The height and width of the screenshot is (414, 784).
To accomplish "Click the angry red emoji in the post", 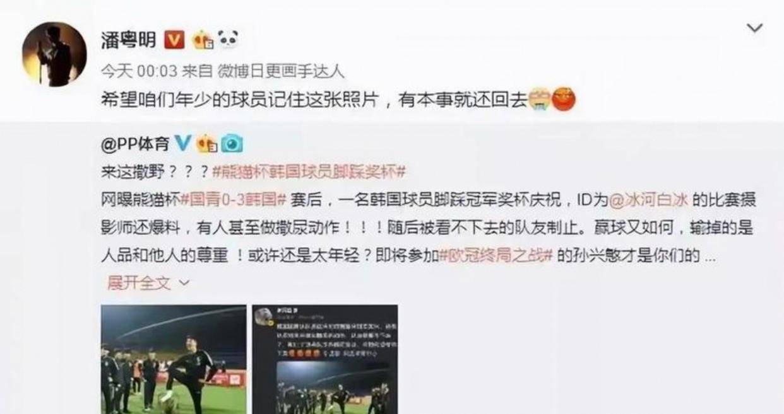I will click(564, 100).
